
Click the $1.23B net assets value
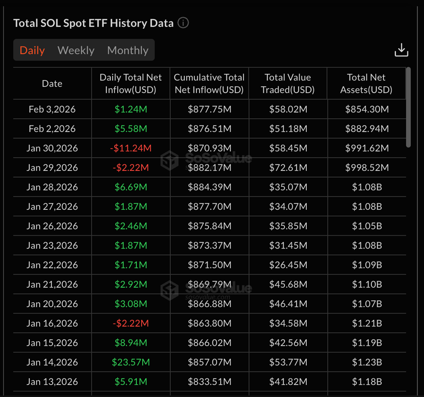tap(367, 362)
